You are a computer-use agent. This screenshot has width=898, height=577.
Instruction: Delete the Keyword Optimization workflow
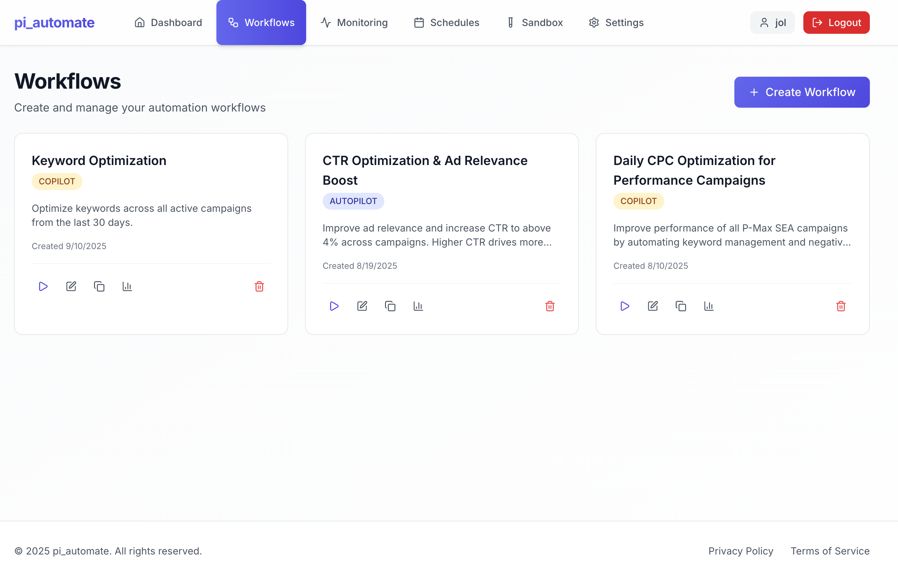[259, 286]
